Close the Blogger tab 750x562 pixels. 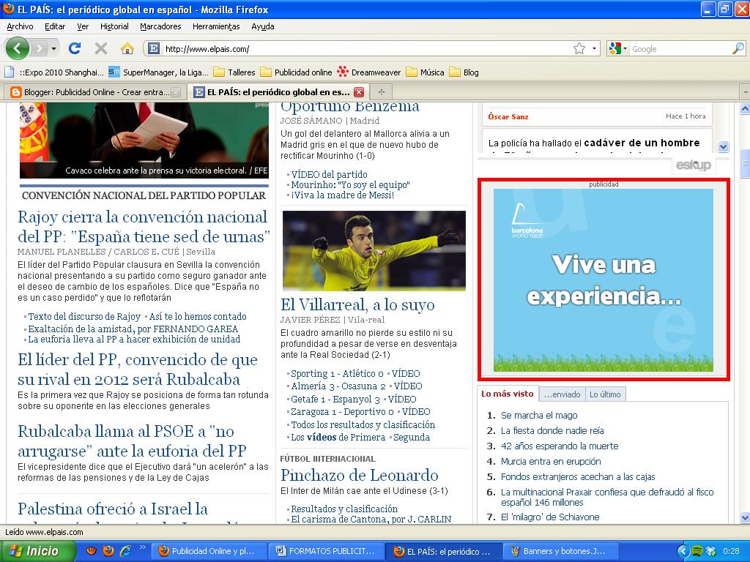click(176, 92)
